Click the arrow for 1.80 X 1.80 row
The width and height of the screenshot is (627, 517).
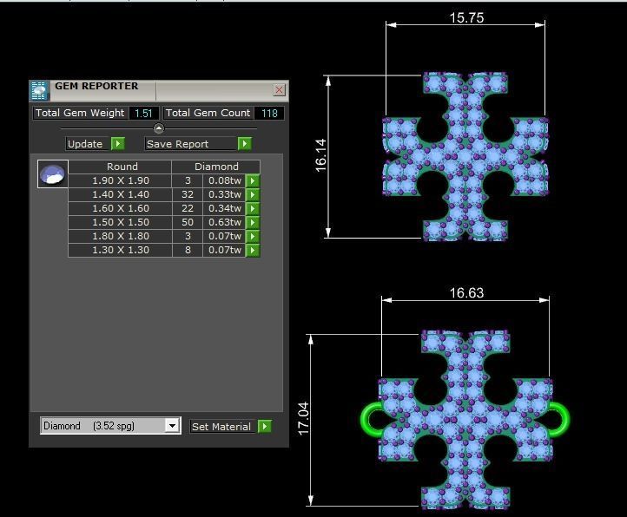coord(253,236)
